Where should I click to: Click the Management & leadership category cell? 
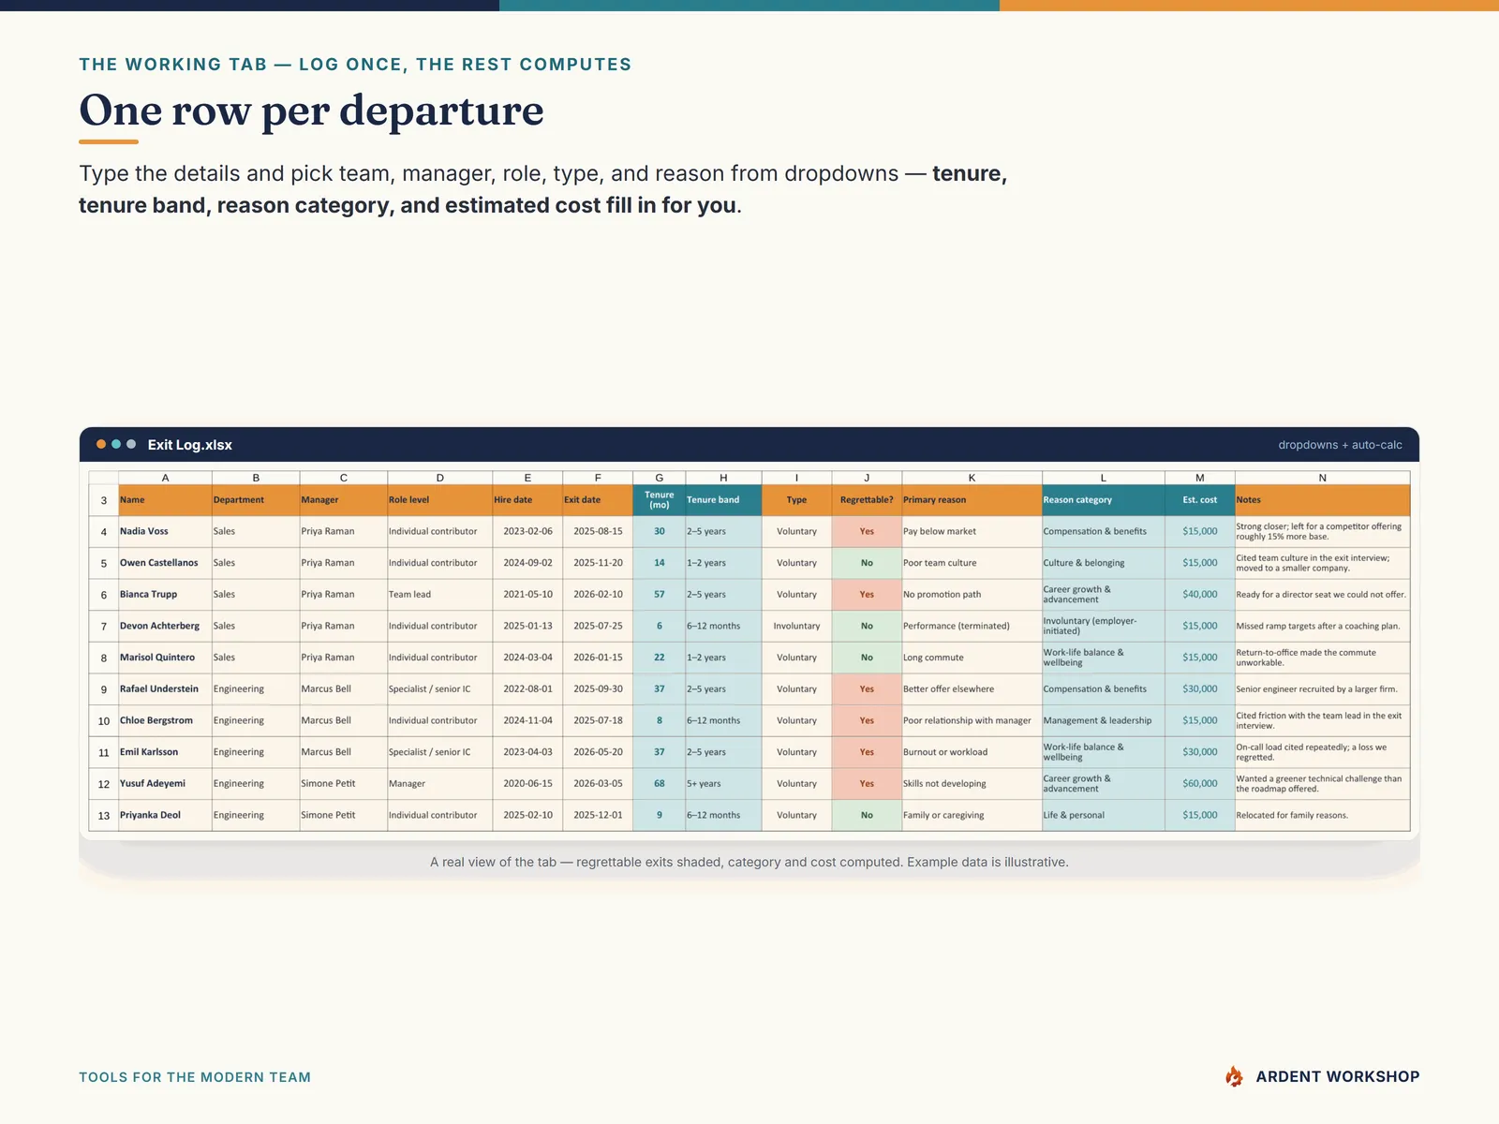tap(1104, 720)
